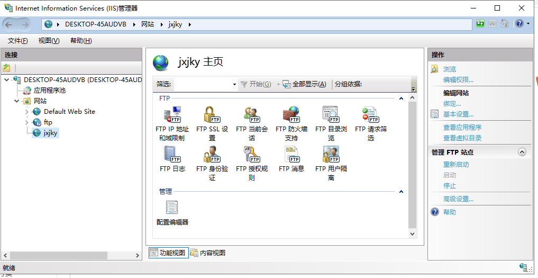538x278 pixels.
Task: Expand Default Web Site node
Action: 27,112
